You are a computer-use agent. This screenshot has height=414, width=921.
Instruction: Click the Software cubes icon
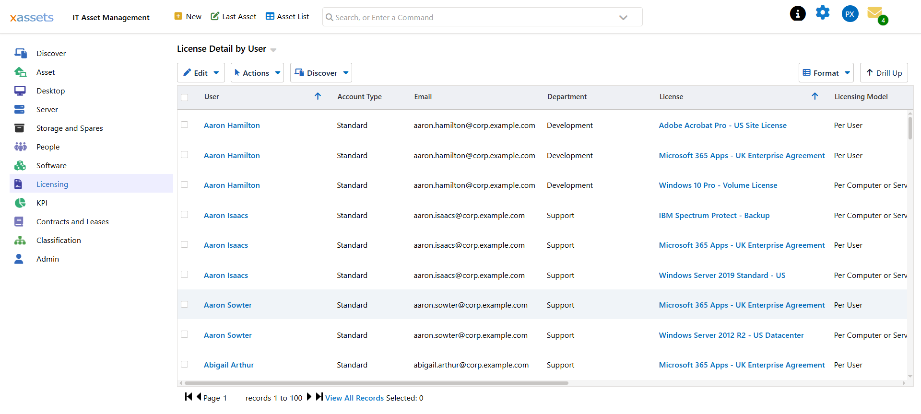point(20,165)
